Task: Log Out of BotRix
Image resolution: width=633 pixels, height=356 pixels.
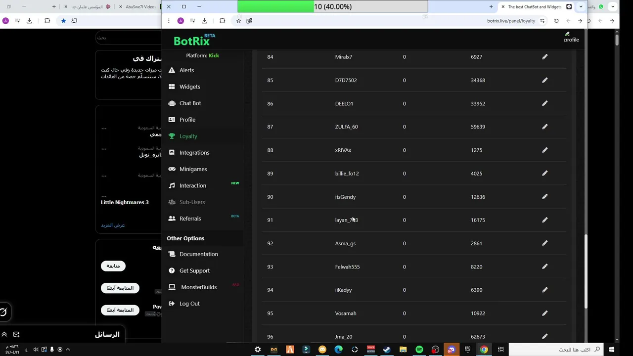Action: click(x=189, y=304)
